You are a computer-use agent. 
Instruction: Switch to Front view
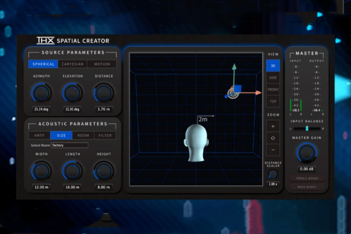tap(273, 89)
